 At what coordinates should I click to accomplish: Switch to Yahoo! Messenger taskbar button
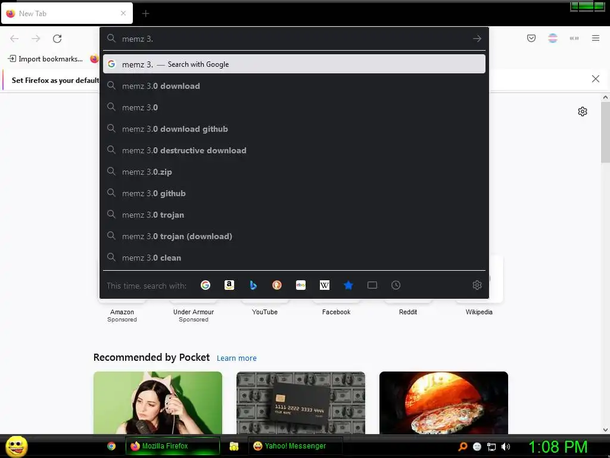pyautogui.click(x=295, y=446)
